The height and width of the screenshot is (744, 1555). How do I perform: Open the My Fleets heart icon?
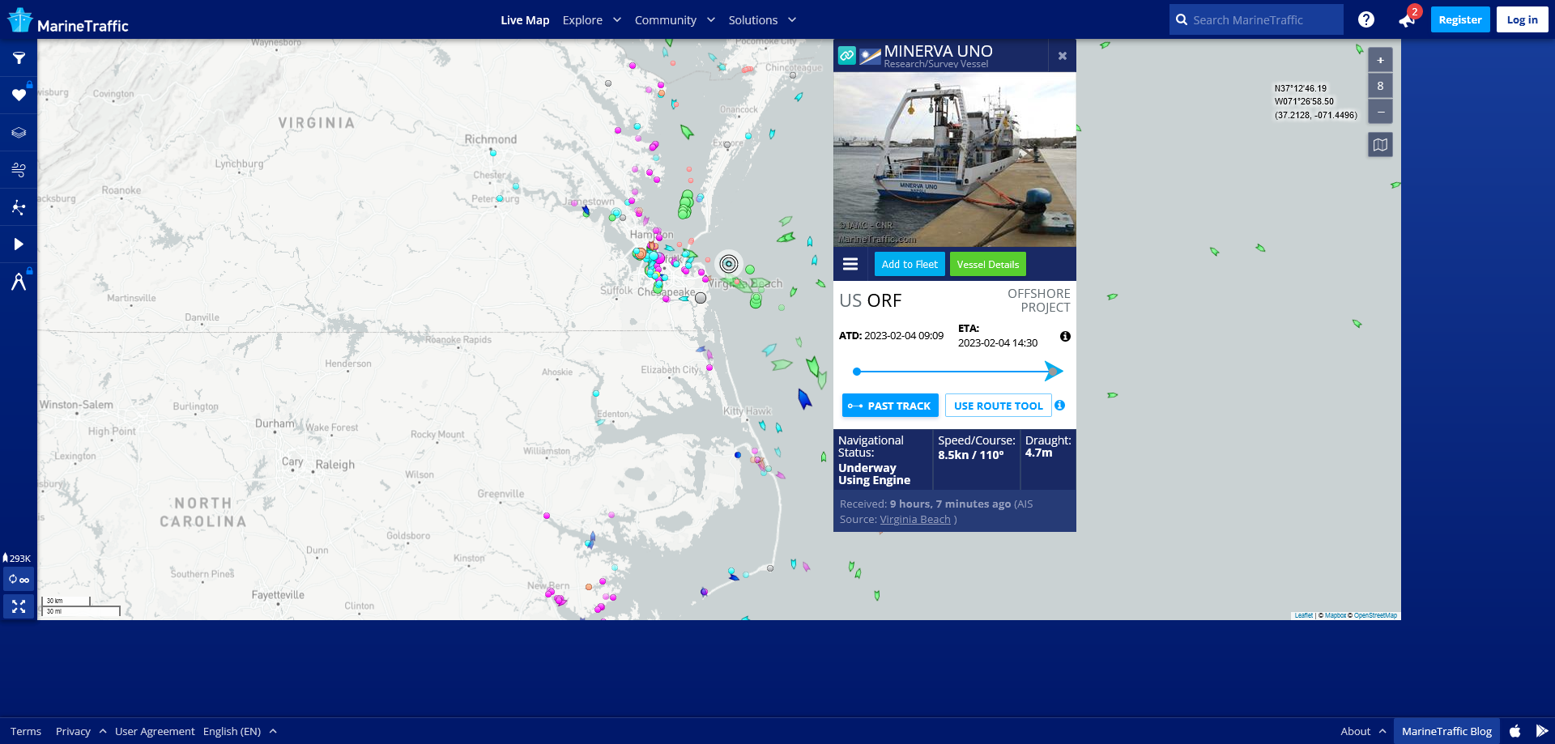coord(19,96)
